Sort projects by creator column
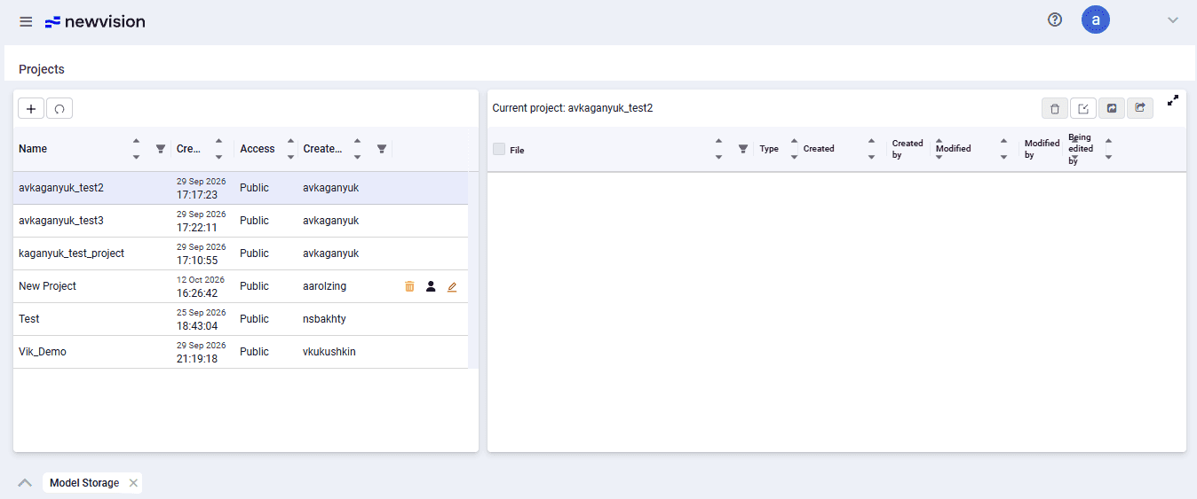The width and height of the screenshot is (1197, 499). (x=357, y=149)
